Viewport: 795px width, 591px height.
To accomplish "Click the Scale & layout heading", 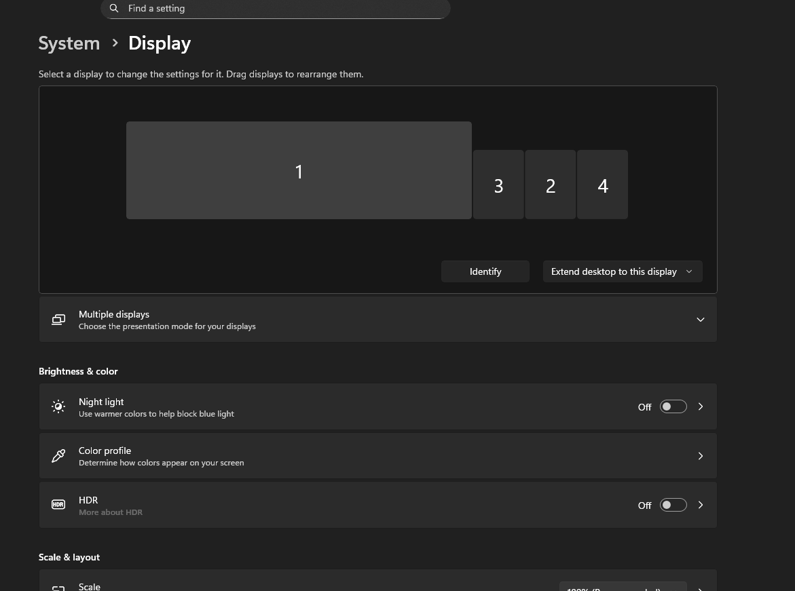I will pos(69,557).
